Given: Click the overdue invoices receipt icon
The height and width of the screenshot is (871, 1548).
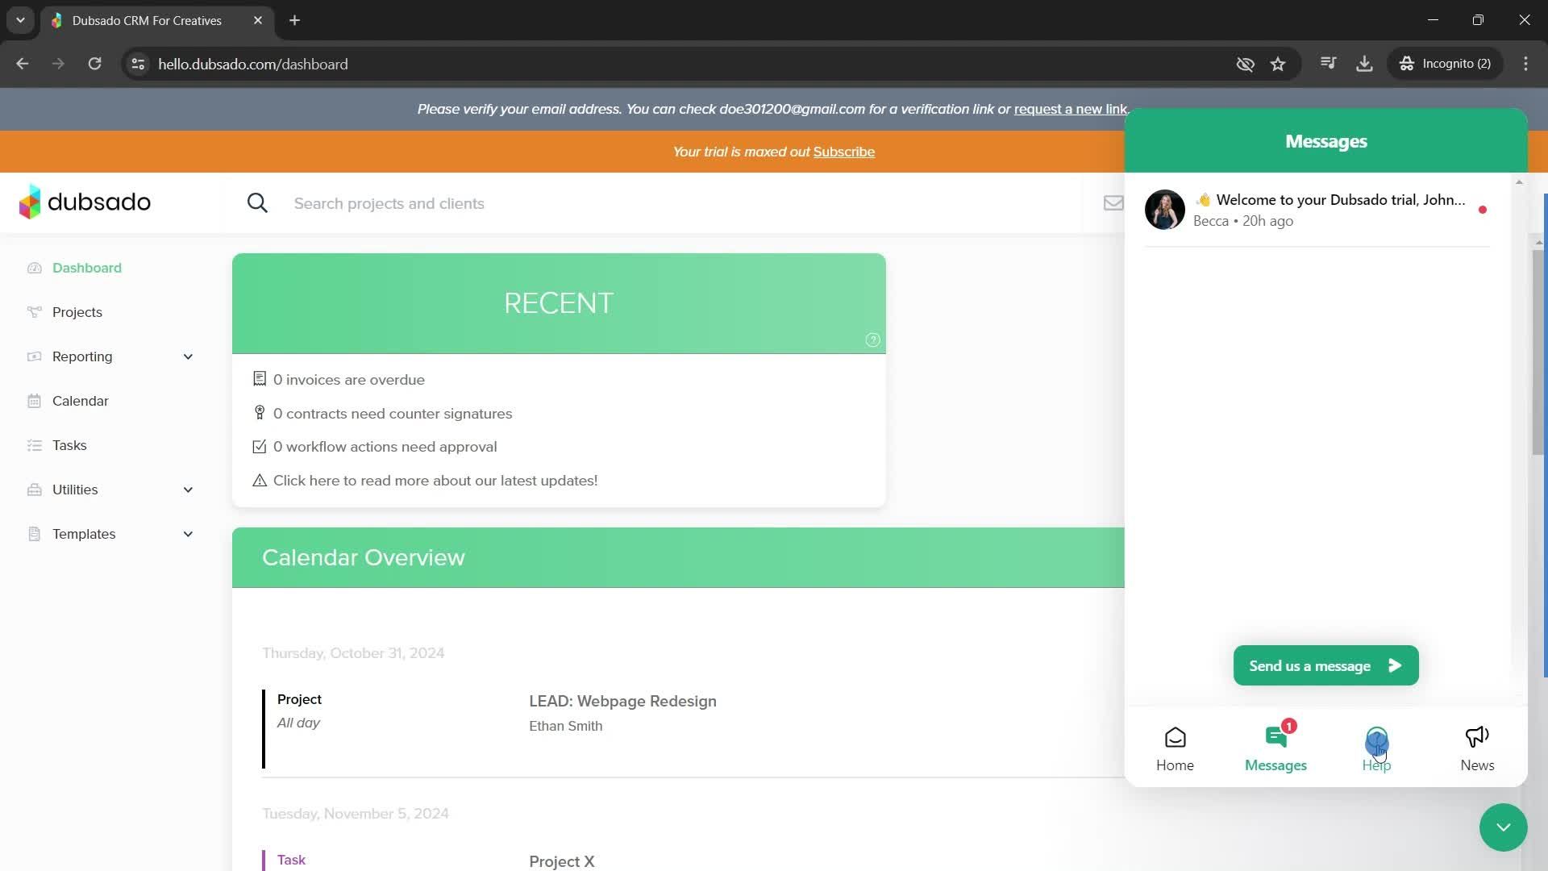Looking at the screenshot, I should click(x=260, y=379).
